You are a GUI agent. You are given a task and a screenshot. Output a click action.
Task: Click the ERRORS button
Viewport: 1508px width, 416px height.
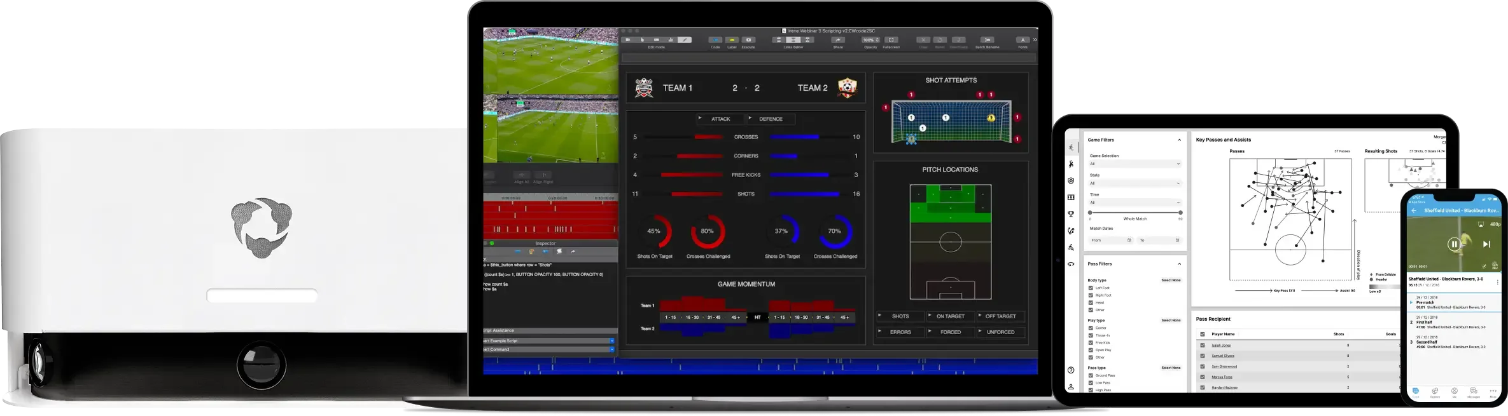tap(900, 332)
